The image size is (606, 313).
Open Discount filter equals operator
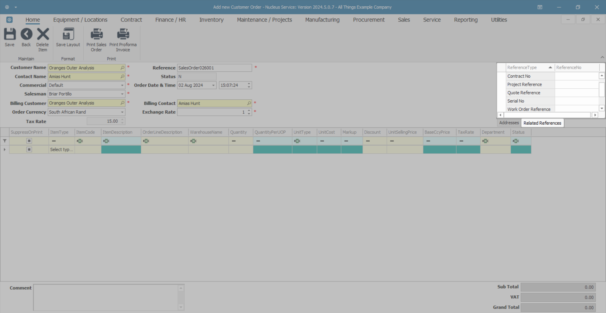368,141
